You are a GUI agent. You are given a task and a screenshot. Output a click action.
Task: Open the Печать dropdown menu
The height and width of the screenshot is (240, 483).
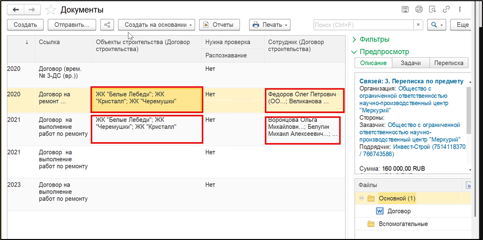coord(270,25)
